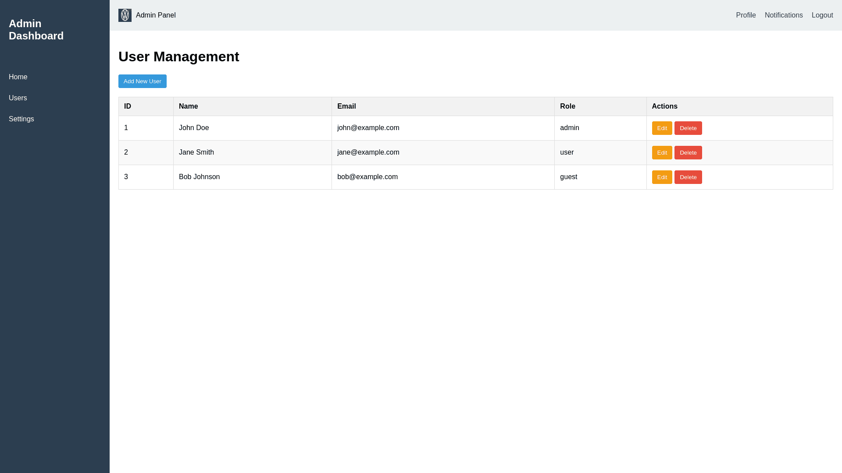The image size is (842, 473).
Task: Select the john@example.com email cell
Action: tap(368, 128)
